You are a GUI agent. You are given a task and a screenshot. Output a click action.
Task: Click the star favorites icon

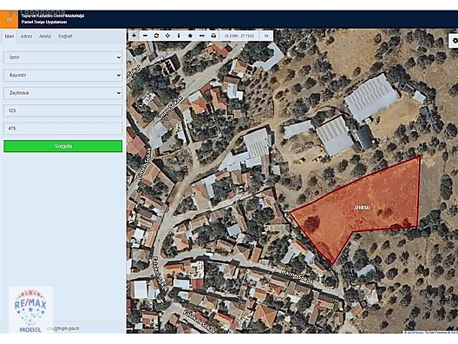pyautogui.click(x=190, y=36)
